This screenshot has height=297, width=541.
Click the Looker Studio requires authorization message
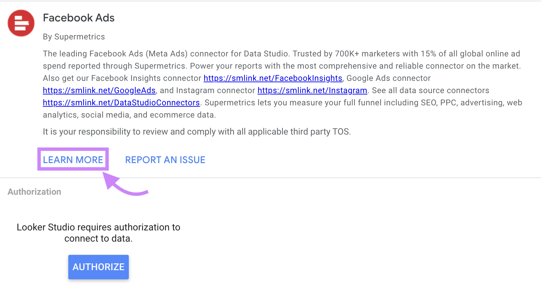tap(99, 233)
